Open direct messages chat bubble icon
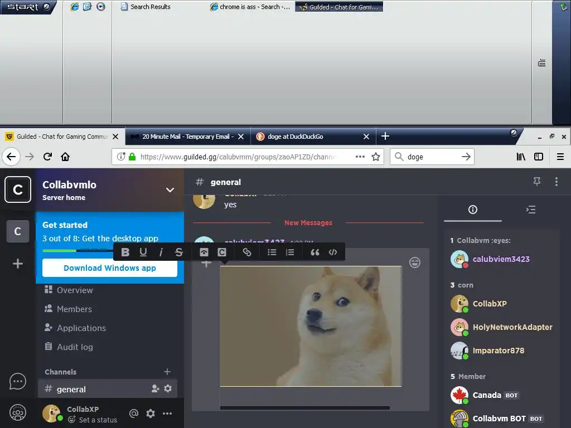Image resolution: width=571 pixels, height=428 pixels. (x=17, y=382)
